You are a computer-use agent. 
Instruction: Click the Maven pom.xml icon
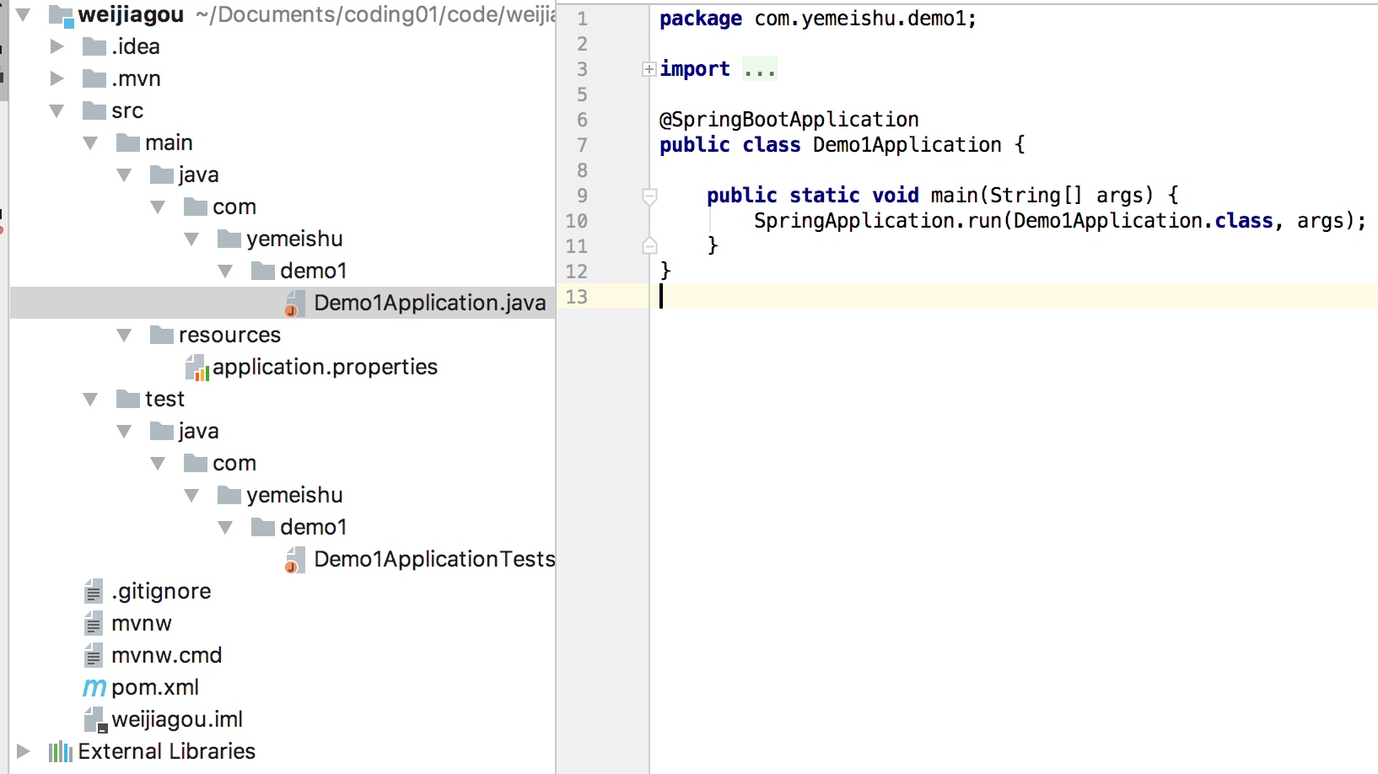pos(94,688)
